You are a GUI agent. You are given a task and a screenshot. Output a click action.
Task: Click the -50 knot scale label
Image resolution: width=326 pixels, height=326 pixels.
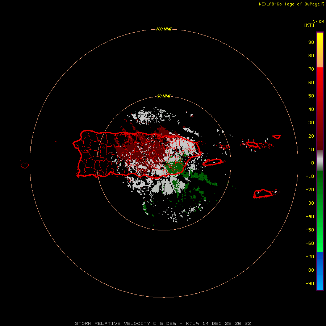(x=310, y=230)
